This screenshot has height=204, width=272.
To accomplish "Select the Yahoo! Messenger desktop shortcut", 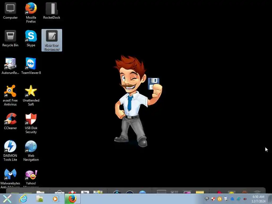I will (31, 178).
